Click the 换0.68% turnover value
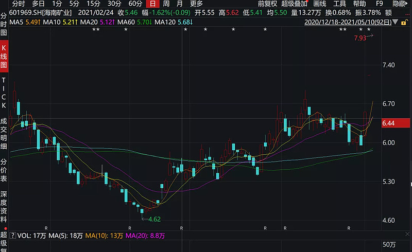The height and width of the screenshot is (252, 412). [x=338, y=12]
